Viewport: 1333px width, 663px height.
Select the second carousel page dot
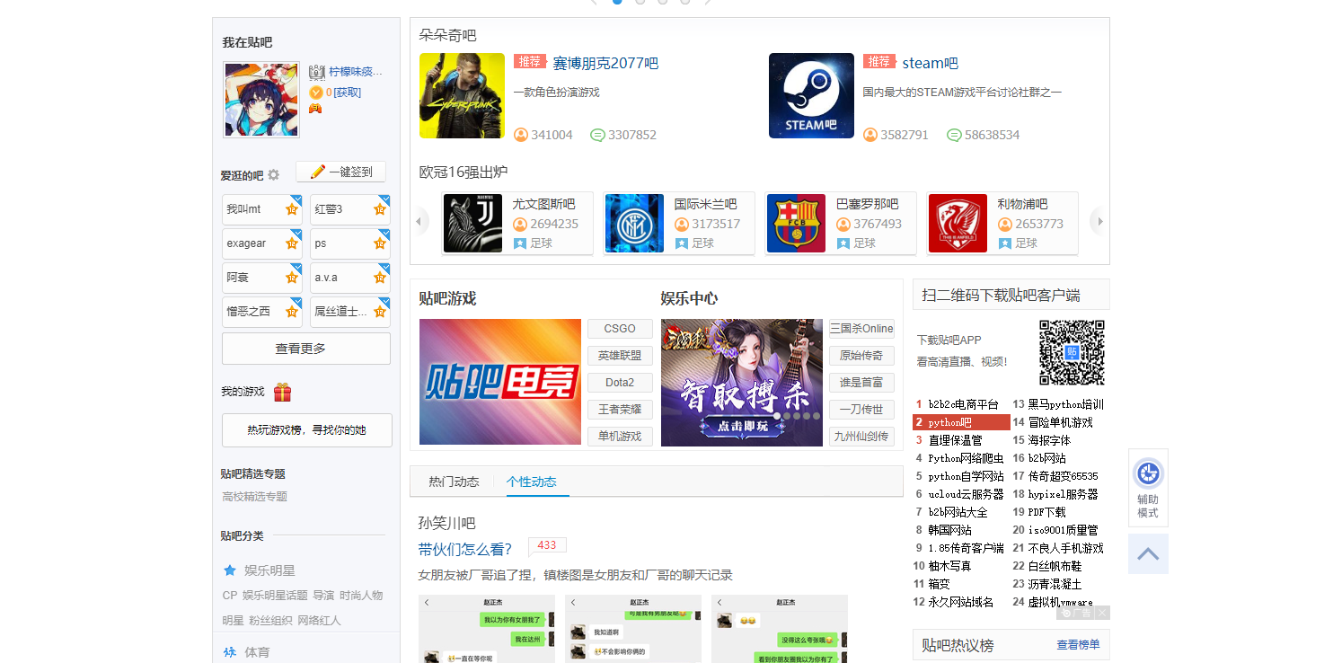pyautogui.click(x=640, y=1)
